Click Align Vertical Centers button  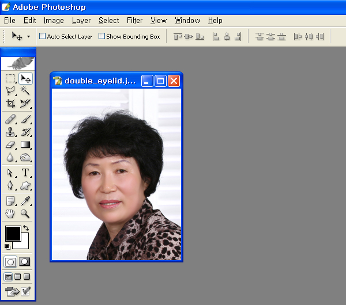click(x=189, y=37)
